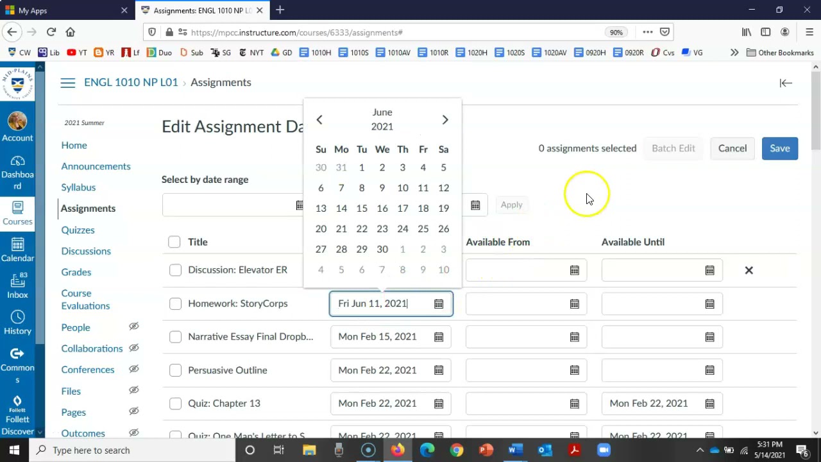Viewport: 821px width, 462px height.
Task: Open the due date calendar for Persuasive Outline
Action: pyautogui.click(x=439, y=370)
